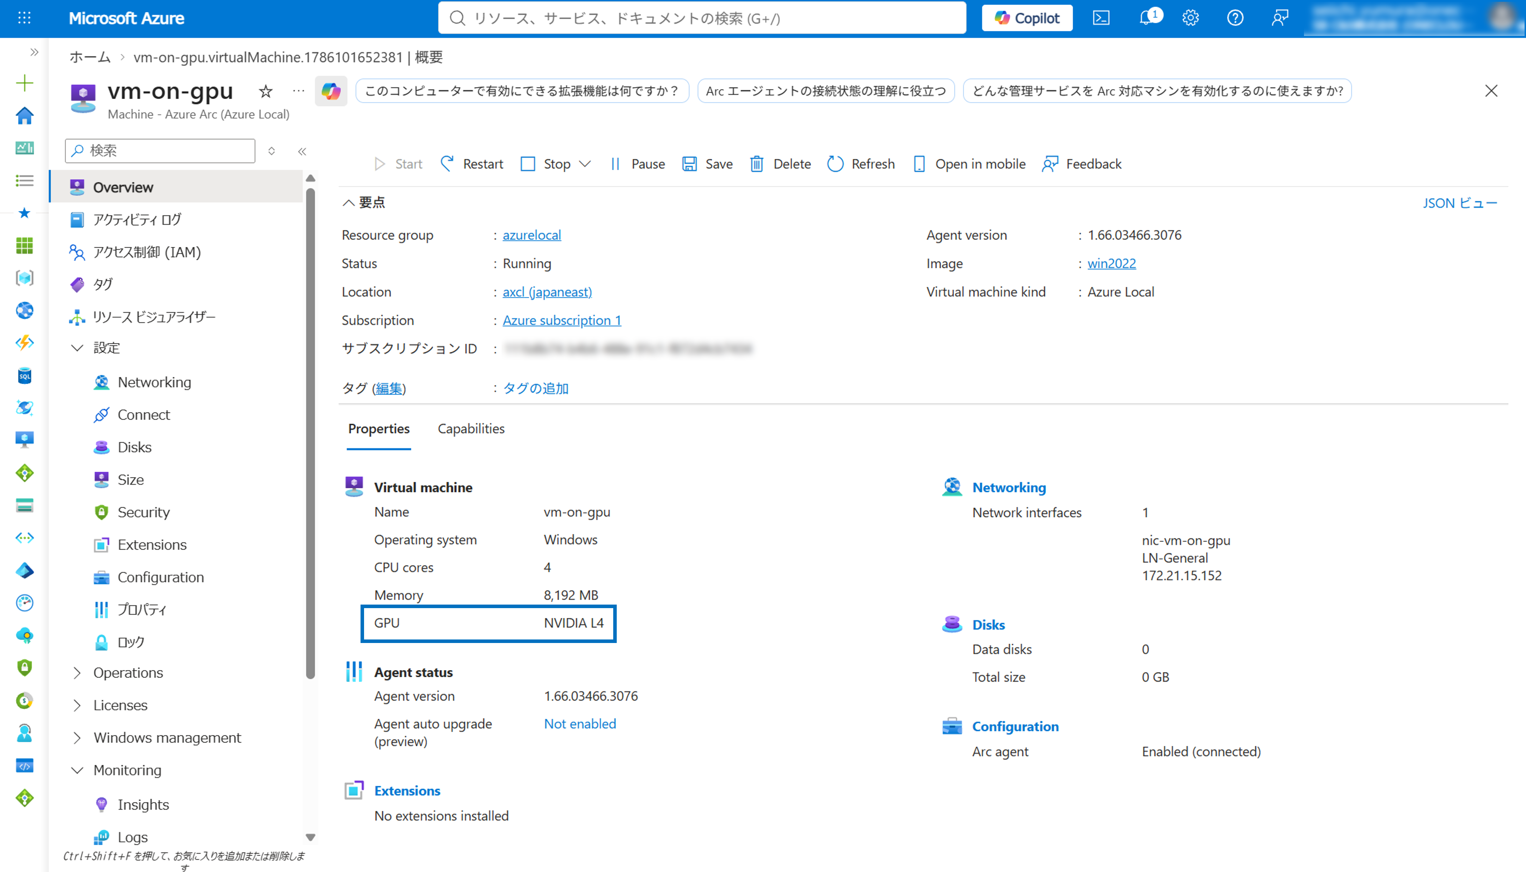
Task: Select Overview in the resource menu
Action: click(176, 187)
